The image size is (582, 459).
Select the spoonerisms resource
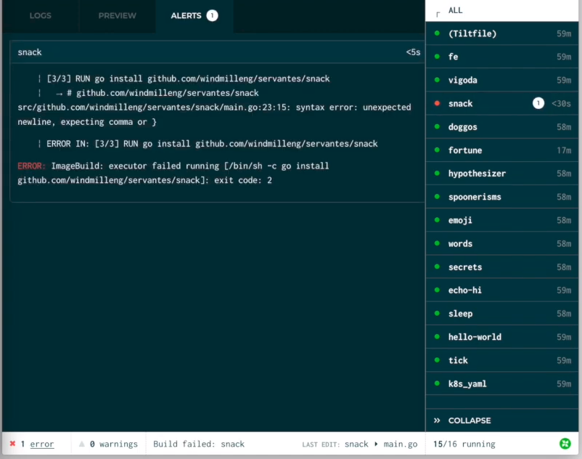pos(502,197)
